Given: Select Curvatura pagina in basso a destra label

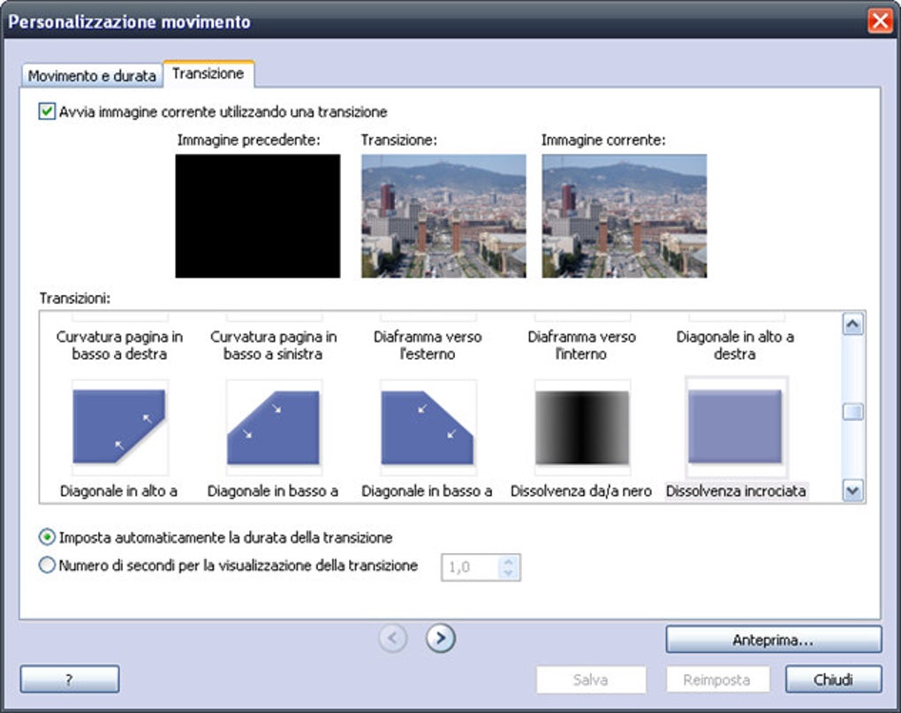Looking at the screenshot, I should coord(119,345).
